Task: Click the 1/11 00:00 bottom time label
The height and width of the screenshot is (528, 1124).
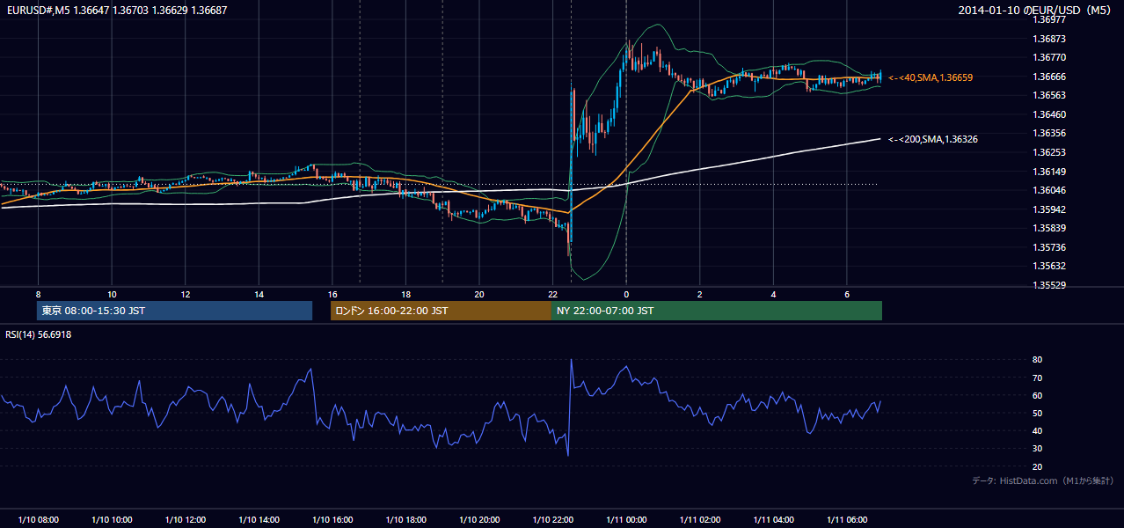Action: [x=626, y=519]
